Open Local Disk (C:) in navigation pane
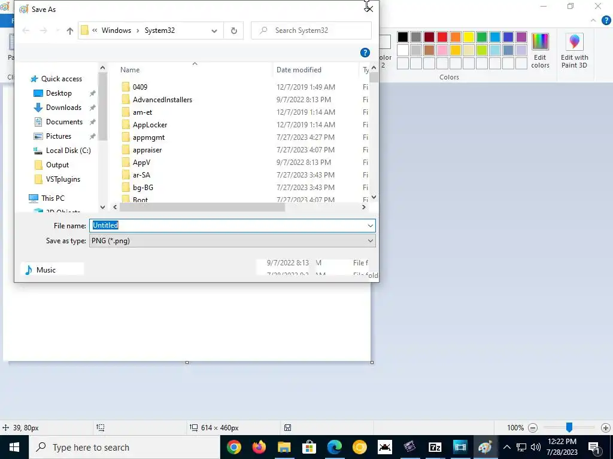613x459 pixels. (x=68, y=151)
